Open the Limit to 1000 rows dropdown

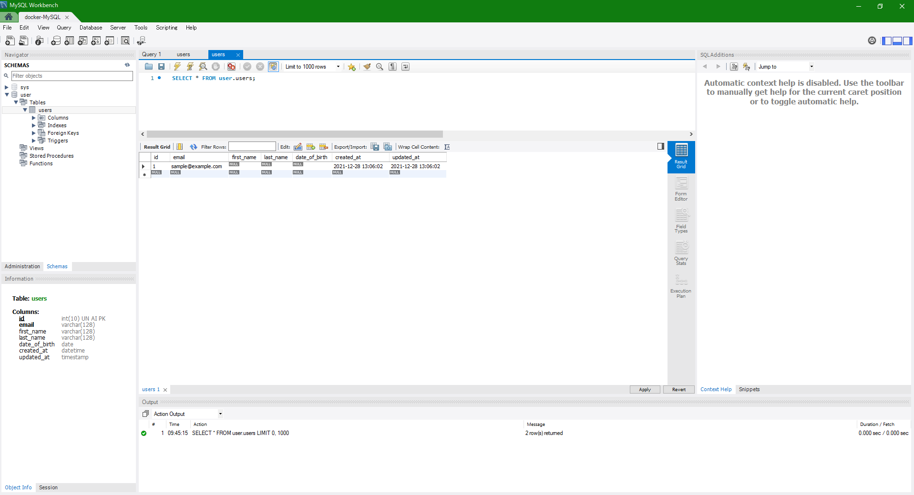(x=313, y=67)
